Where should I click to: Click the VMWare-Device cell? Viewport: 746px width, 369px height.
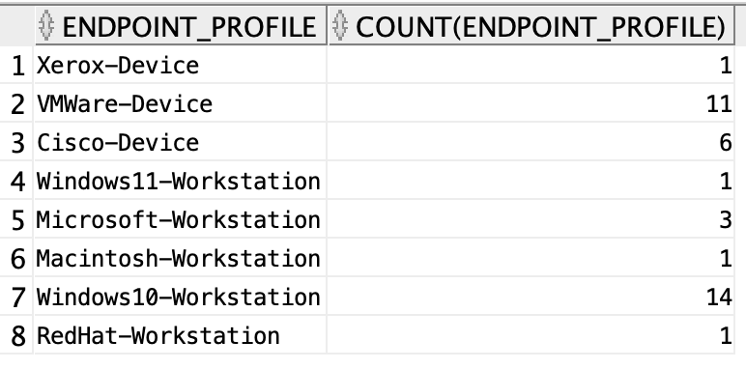click(x=181, y=103)
